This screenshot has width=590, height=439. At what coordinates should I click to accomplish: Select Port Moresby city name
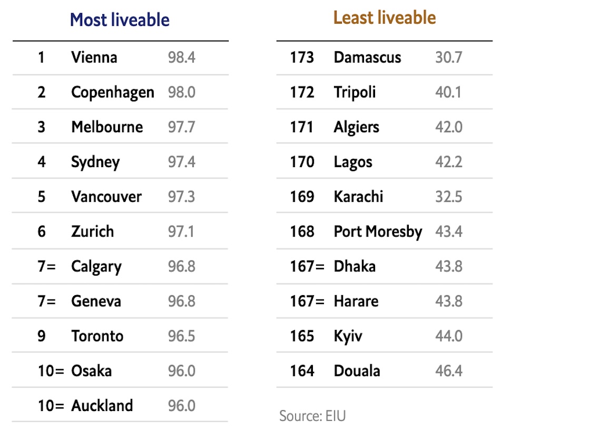378,231
